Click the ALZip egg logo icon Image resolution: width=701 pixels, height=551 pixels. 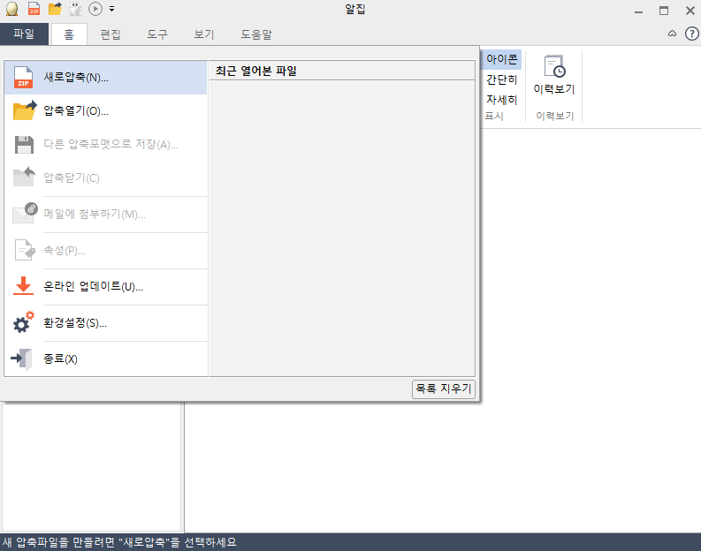[12, 9]
